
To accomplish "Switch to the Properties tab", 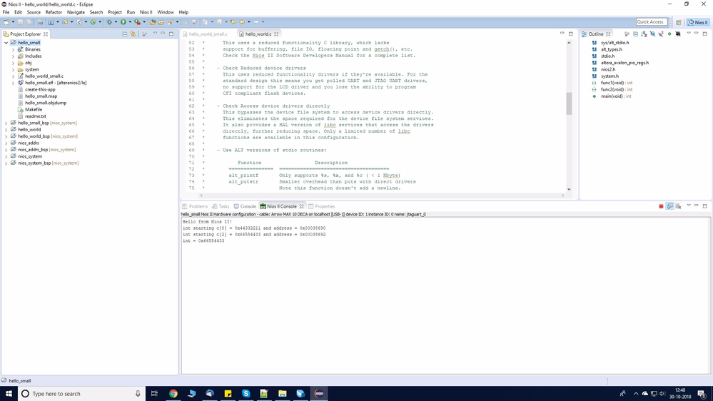I will 321,206.
